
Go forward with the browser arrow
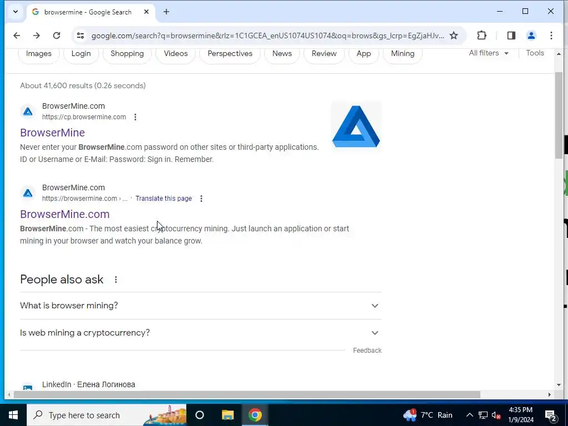pos(36,35)
